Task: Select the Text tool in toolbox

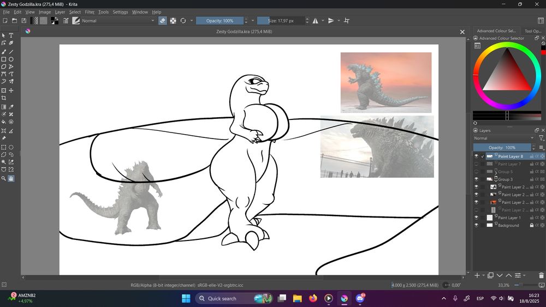Action: [11, 35]
